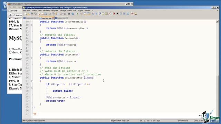The height and width of the screenshot is (124, 221).
Task: Click the '// returns the $userID' comment
Action: pos(58,35)
